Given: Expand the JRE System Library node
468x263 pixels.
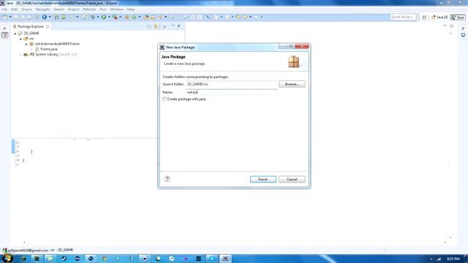Looking at the screenshot, I should (20, 55).
